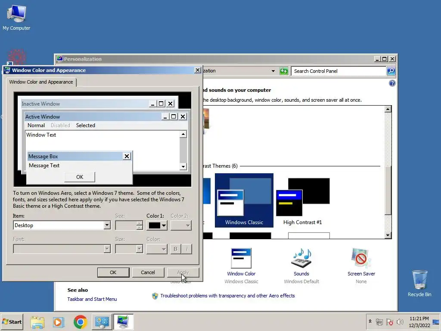The height and width of the screenshot is (331, 441).
Task: Click Normal menu in Active Window preview
Action: 36,125
